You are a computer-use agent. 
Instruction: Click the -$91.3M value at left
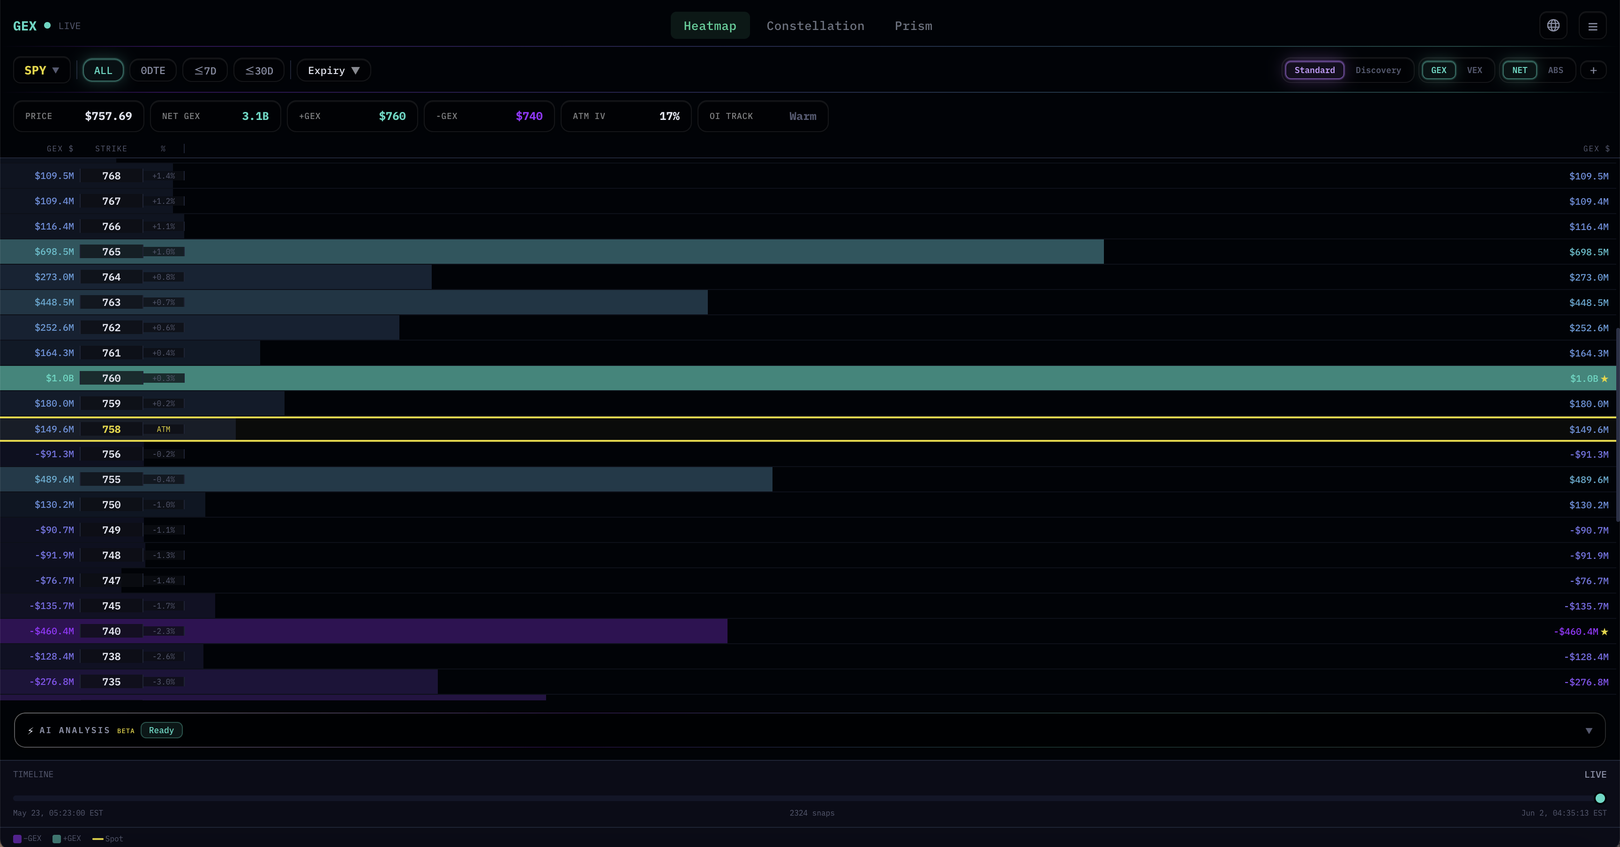click(x=54, y=454)
